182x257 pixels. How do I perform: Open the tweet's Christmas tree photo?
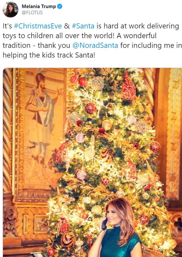click(92, 162)
